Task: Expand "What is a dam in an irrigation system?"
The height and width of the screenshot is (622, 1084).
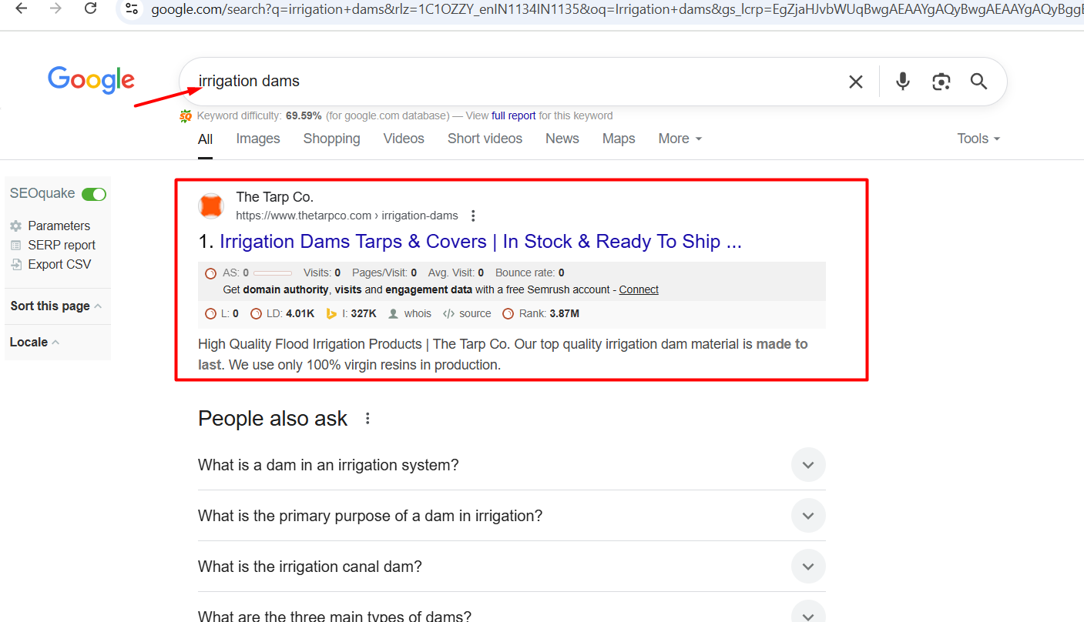Action: [x=808, y=465]
